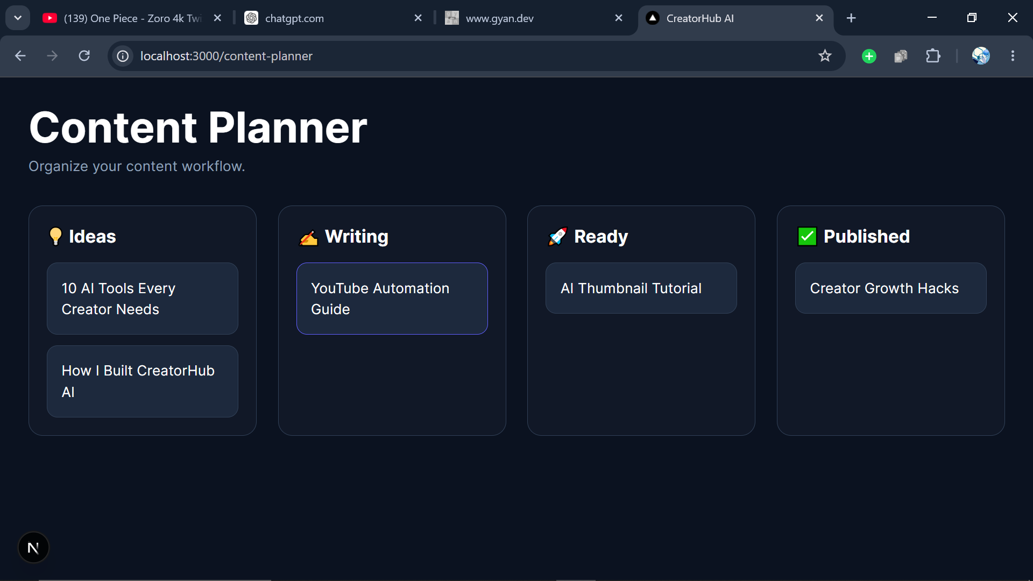Screen dimensions: 1033x581
Task: Click the Organize your content workflow subtitle
Action: 137,166
